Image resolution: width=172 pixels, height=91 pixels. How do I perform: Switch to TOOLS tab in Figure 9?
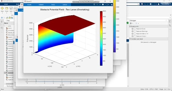[x=53, y=5]
